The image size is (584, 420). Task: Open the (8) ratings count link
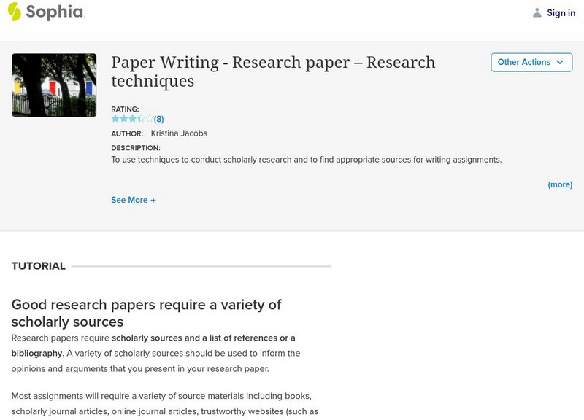click(158, 119)
